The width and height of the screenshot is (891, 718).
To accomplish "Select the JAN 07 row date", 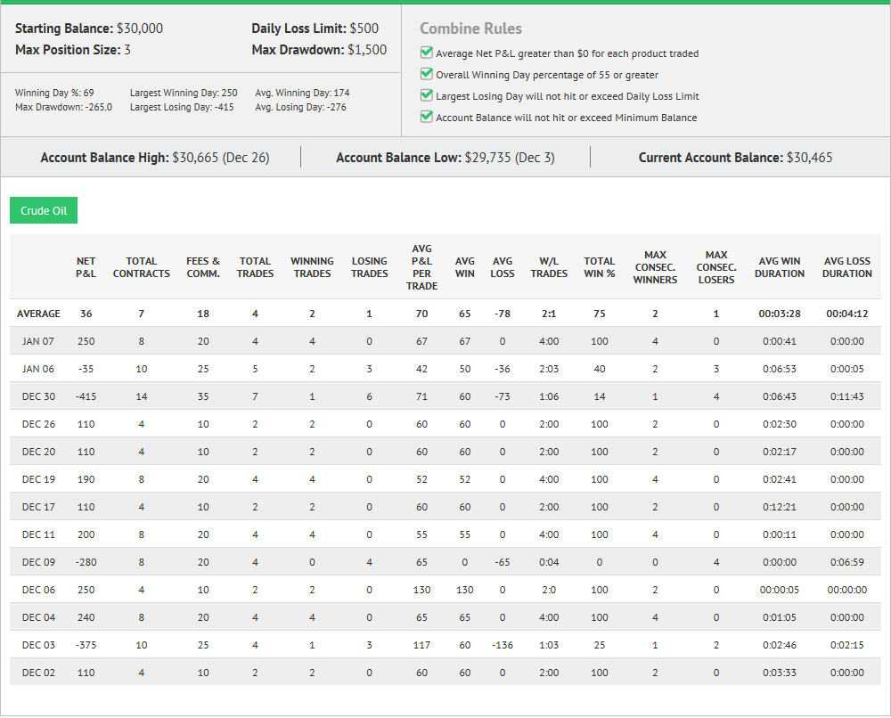I will (38, 341).
